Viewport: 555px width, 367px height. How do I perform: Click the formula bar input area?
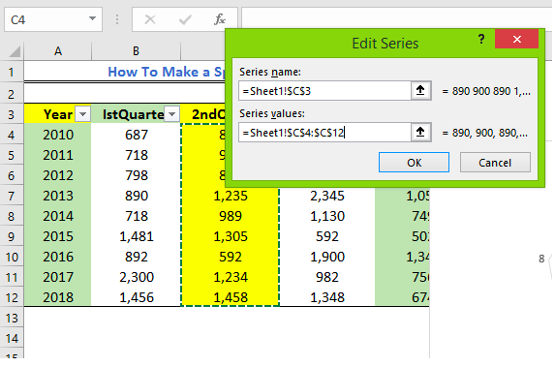click(396, 17)
